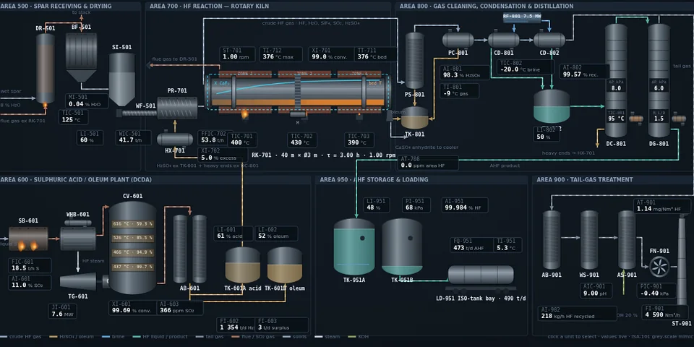The height and width of the screenshot is (347, 694).
Task: Select the TK-951B storage tank
Action: click(402, 247)
